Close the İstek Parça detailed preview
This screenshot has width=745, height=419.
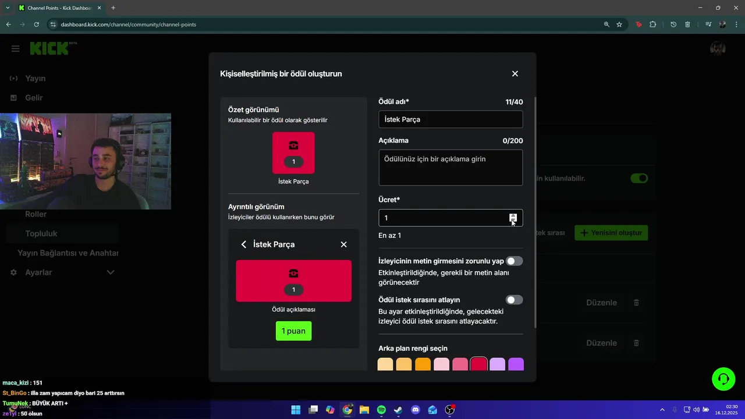pyautogui.click(x=343, y=244)
